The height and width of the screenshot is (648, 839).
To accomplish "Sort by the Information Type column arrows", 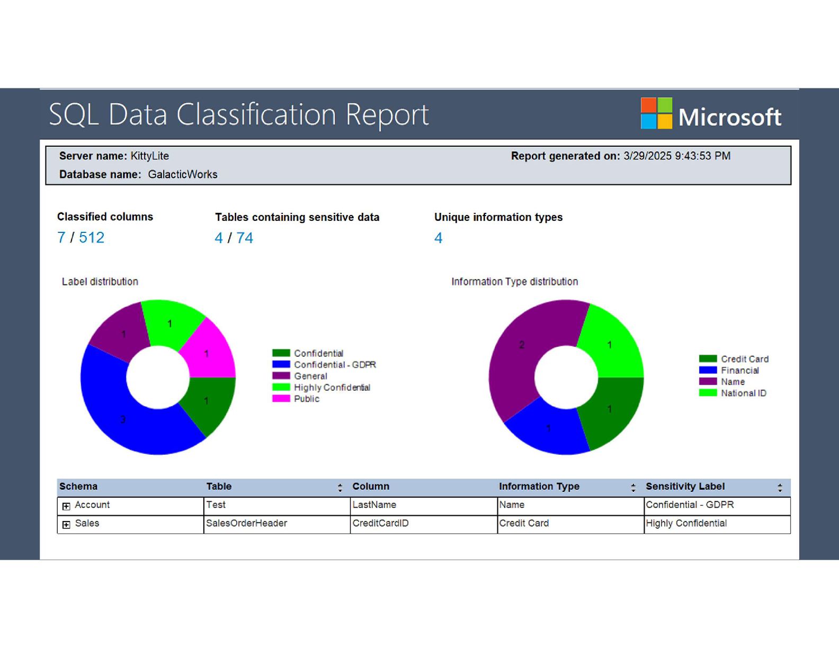I will click(x=633, y=488).
